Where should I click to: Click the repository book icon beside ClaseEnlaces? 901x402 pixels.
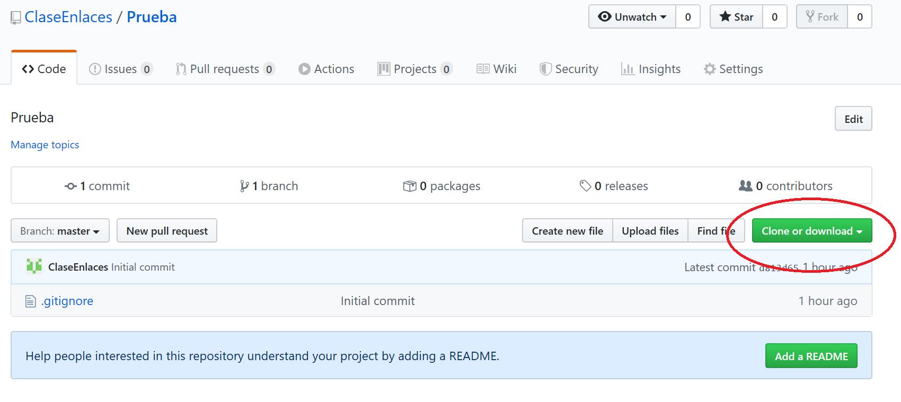tap(16, 18)
